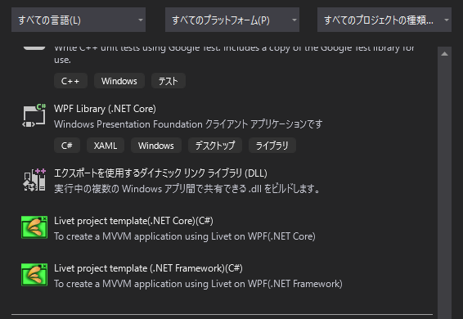Click the テスト tag
The width and height of the screenshot is (463, 319).
[169, 81]
